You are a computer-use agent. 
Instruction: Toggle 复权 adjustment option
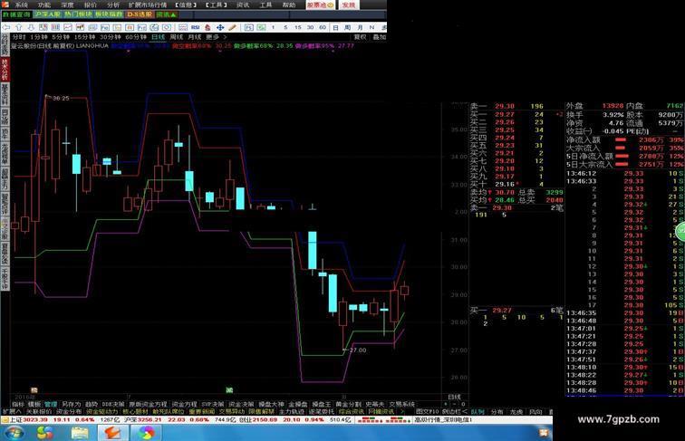coord(361,37)
